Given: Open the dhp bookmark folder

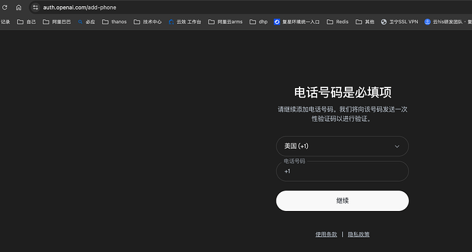Looking at the screenshot, I should click(259, 22).
